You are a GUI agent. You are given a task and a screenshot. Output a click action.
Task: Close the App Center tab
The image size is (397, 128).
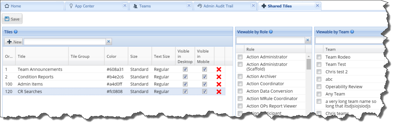125,6
